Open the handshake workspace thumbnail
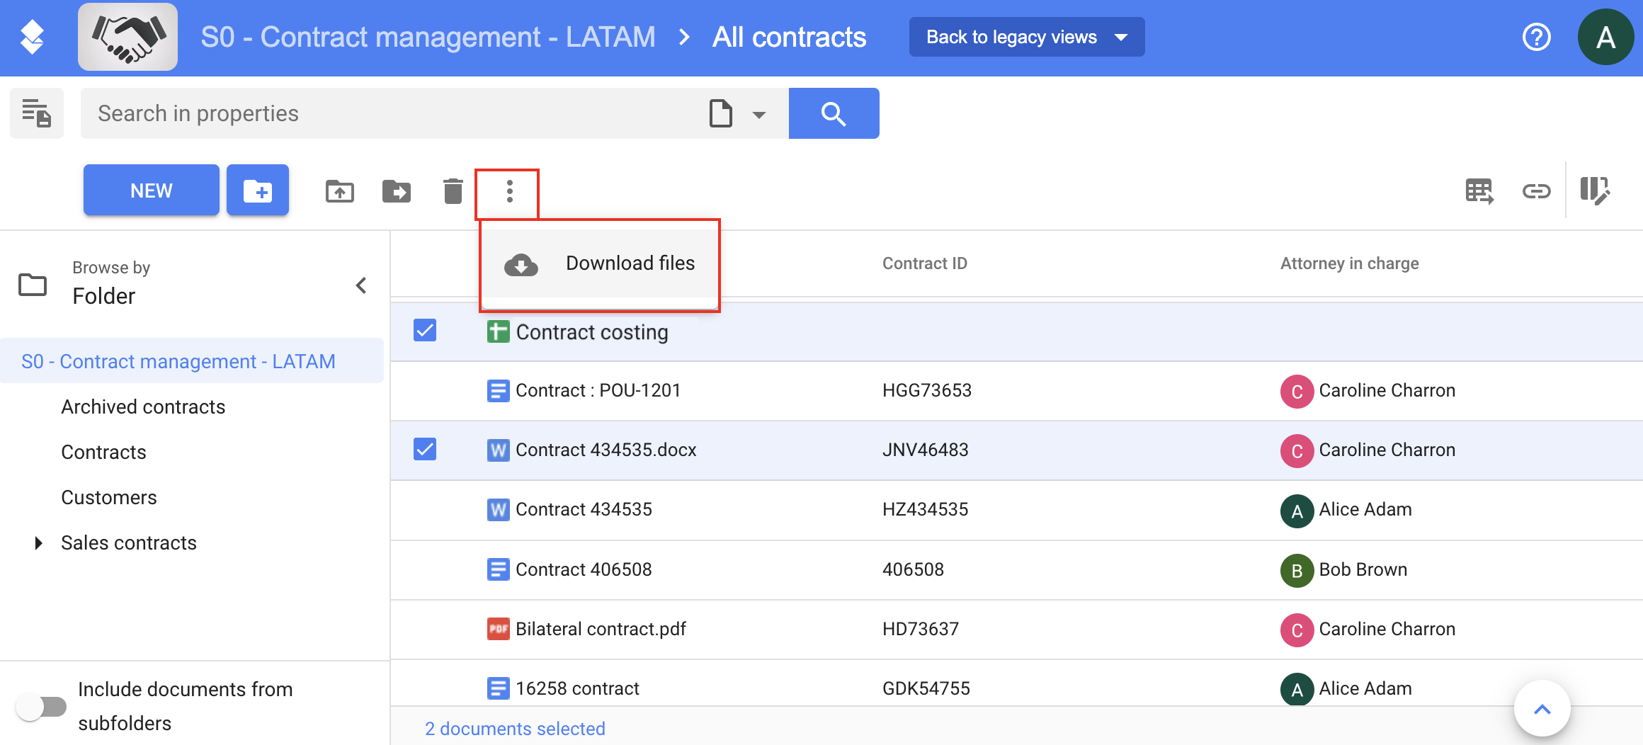The image size is (1643, 745). point(127,37)
